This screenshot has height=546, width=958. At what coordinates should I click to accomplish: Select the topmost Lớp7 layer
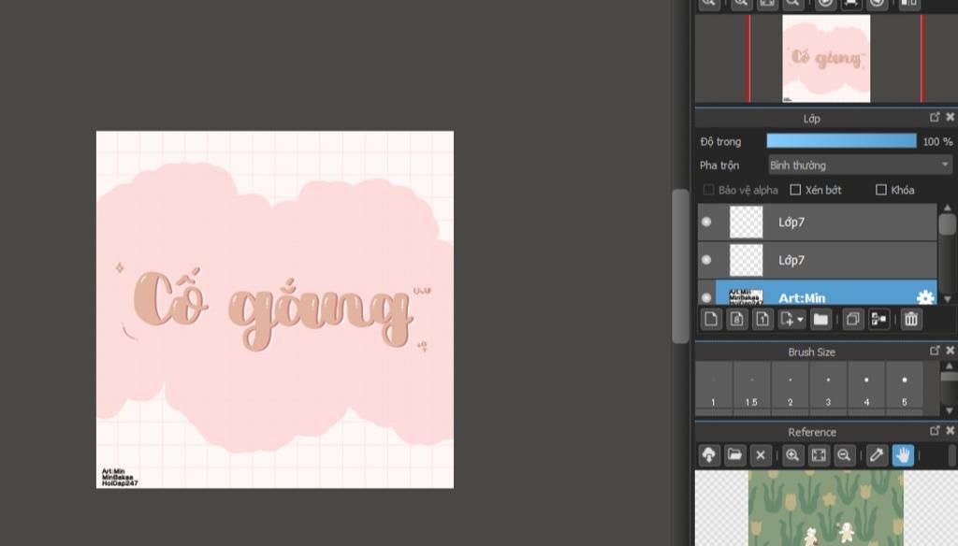[x=817, y=222]
